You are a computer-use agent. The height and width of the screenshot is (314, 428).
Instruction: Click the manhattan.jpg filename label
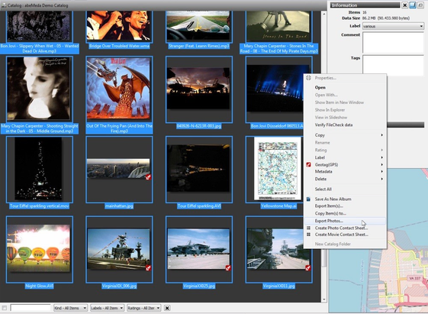pos(119,206)
